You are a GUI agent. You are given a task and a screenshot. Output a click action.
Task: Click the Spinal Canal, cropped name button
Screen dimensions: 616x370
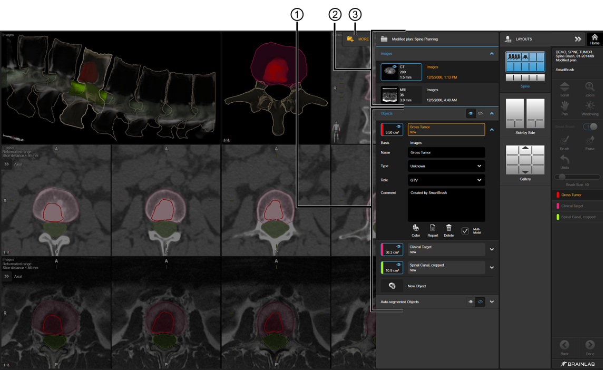446,267
